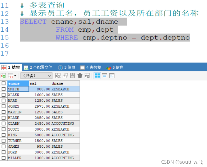
Task: Select the 5000.00 salary cell
Action: 40,135
